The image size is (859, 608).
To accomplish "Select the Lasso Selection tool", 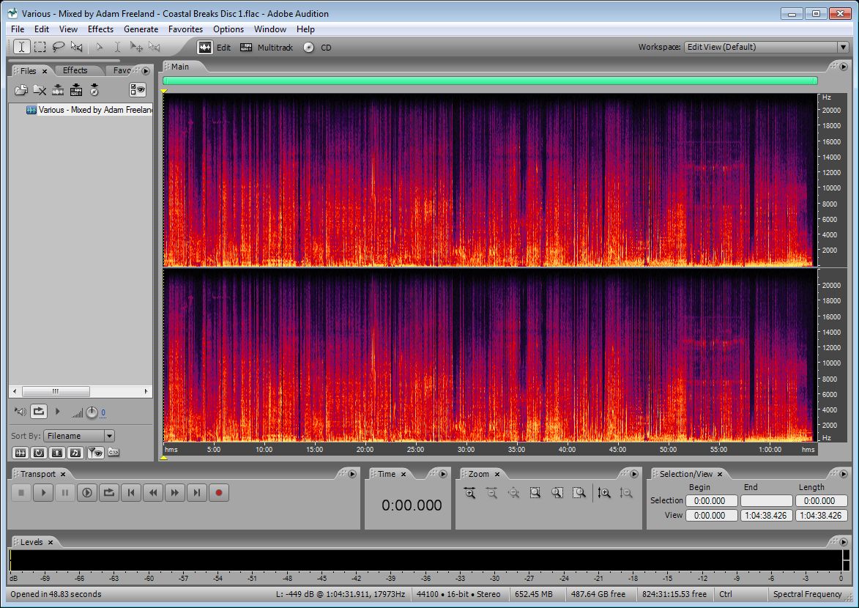I will (x=58, y=47).
